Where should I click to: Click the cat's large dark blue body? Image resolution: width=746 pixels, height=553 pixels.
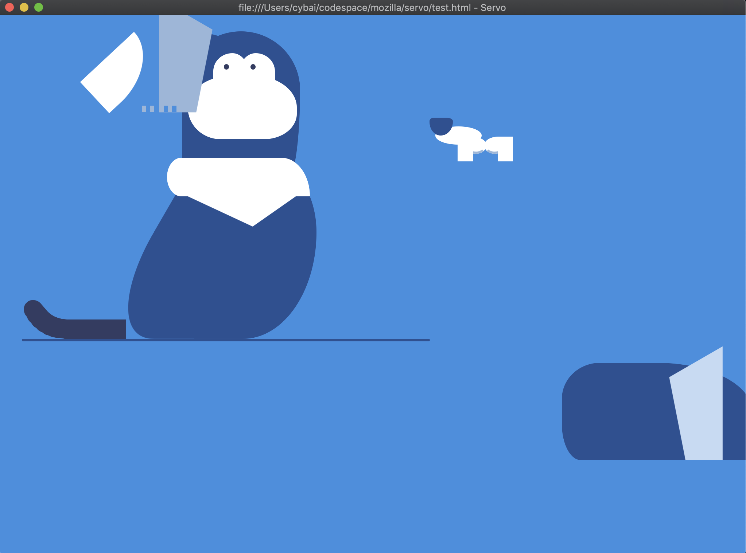222,277
